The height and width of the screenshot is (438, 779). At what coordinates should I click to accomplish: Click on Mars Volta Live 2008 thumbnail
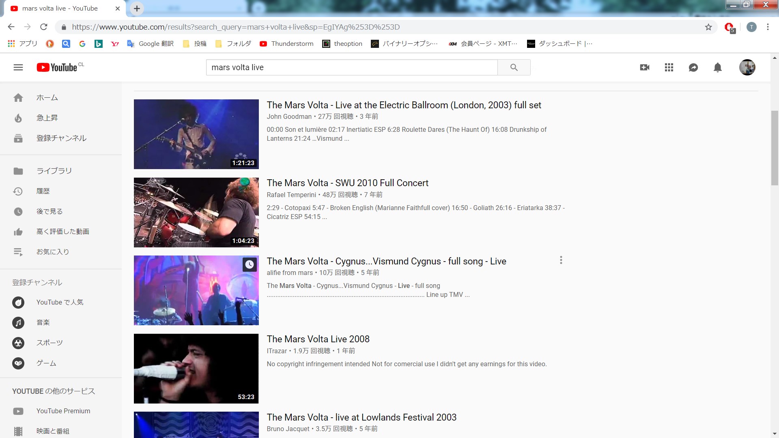196,368
